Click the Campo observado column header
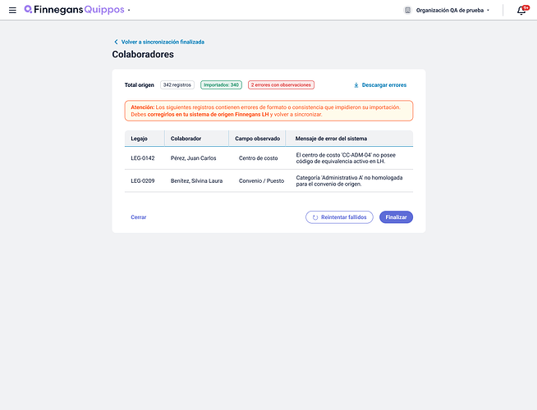 (257, 139)
